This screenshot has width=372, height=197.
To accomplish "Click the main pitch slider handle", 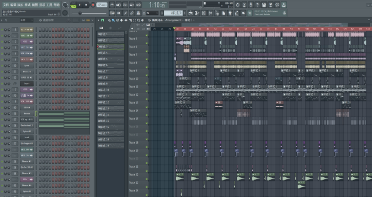I will 80,13.
